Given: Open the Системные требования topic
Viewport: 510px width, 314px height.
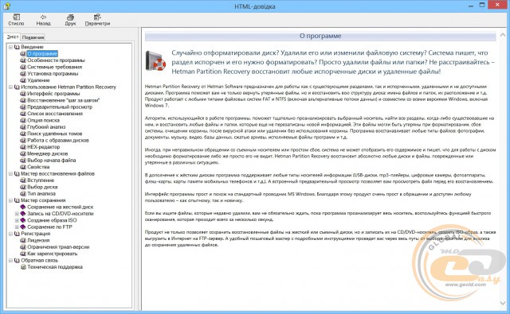Looking at the screenshot, I should (55, 67).
